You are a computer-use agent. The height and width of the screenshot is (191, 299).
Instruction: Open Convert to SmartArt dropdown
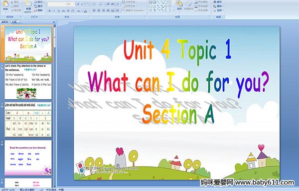[x=134, y=10]
